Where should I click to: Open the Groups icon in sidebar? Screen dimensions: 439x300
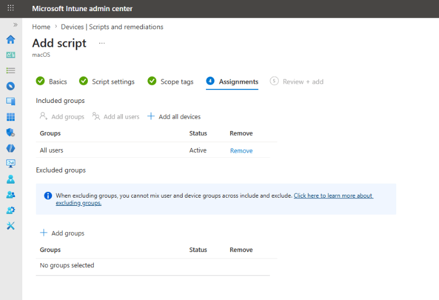11,195
